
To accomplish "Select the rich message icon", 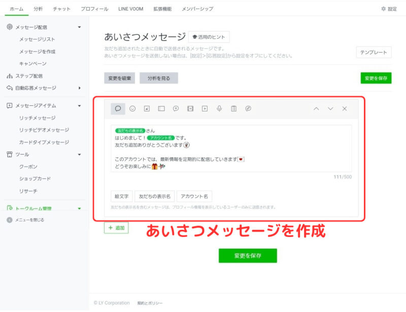I will 161,108.
